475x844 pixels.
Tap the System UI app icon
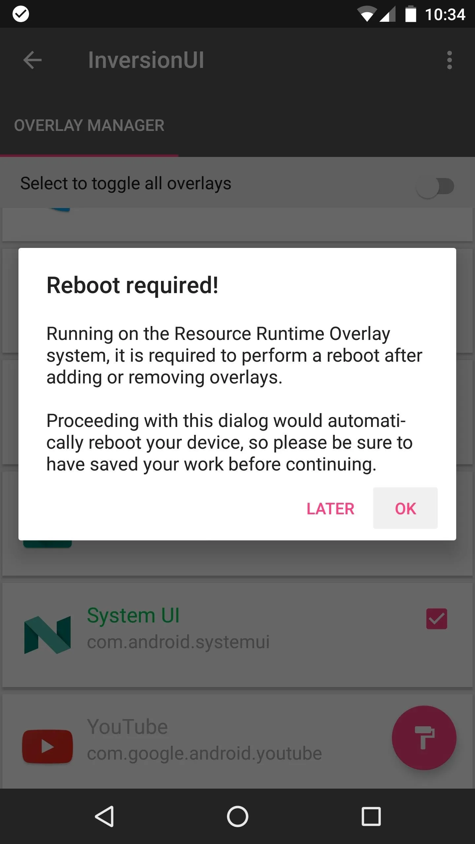pos(47,635)
